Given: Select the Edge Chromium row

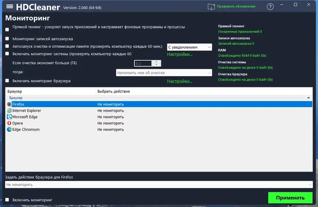Looking at the screenshot, I should pyautogui.click(x=159, y=130).
